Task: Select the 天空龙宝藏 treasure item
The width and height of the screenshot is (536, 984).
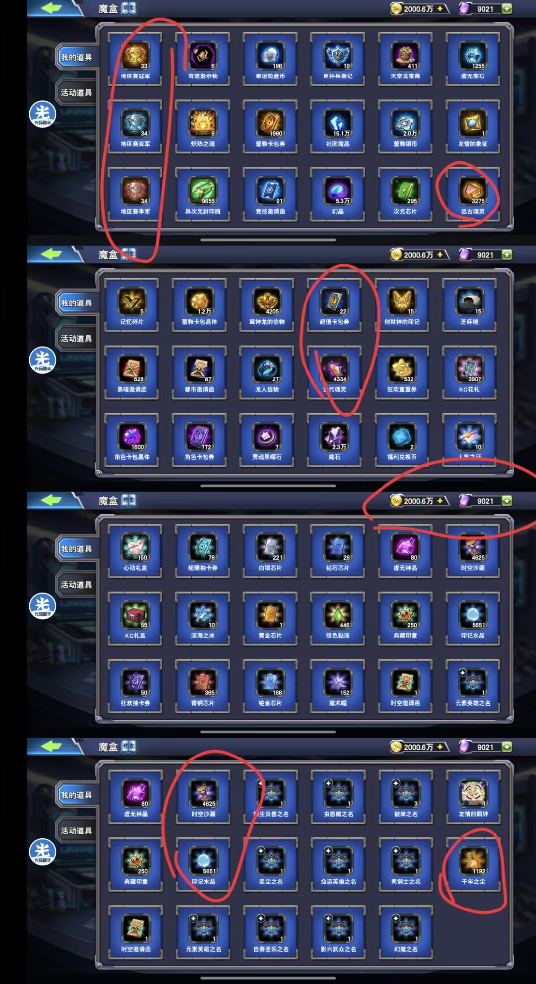Action: click(405, 59)
